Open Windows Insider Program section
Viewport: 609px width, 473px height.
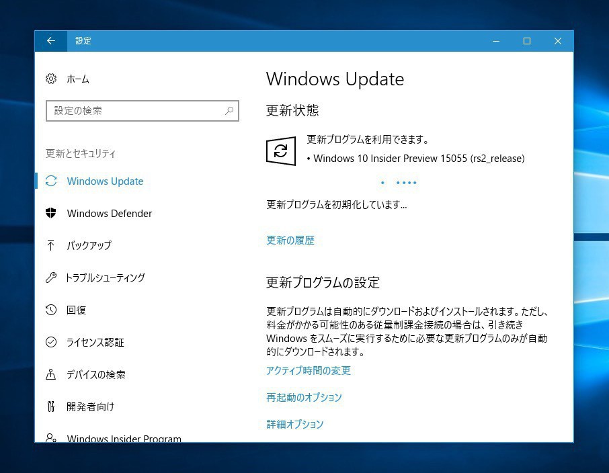tap(124, 438)
